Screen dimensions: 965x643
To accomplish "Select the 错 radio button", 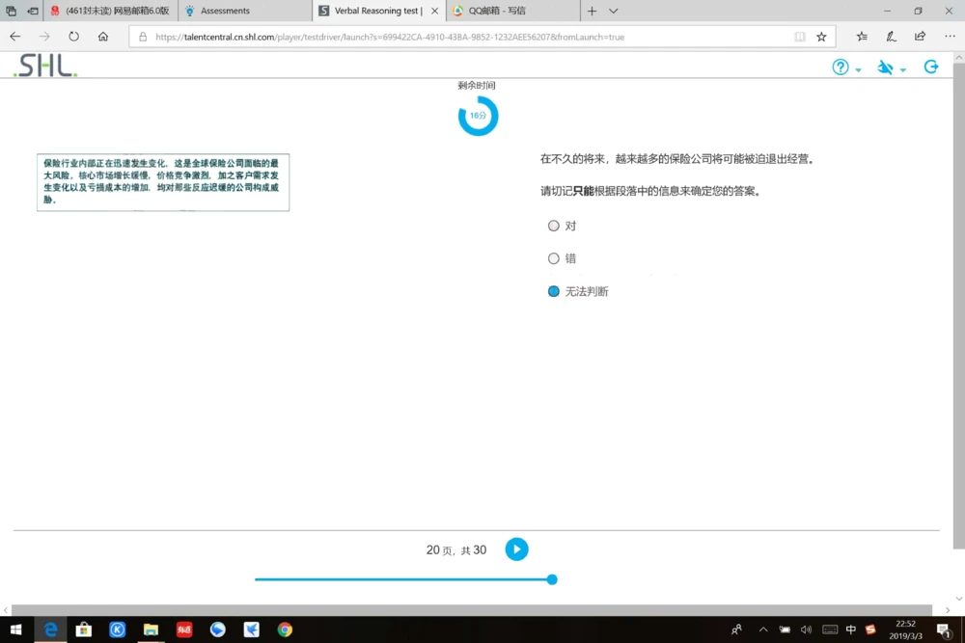I will [x=553, y=257].
